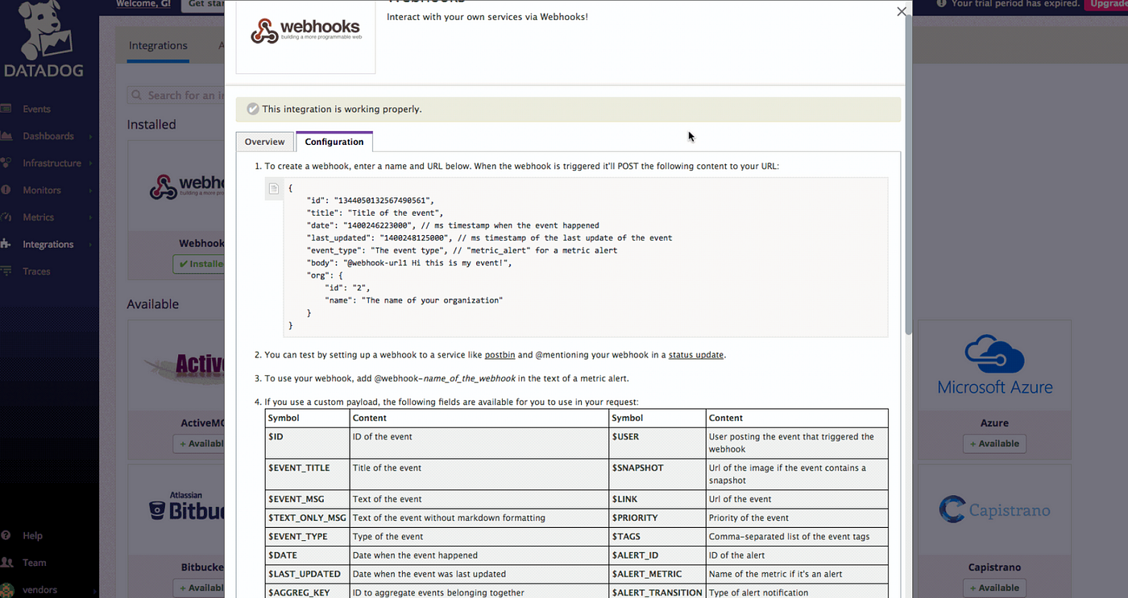Select the Configuration tab

pos(334,142)
